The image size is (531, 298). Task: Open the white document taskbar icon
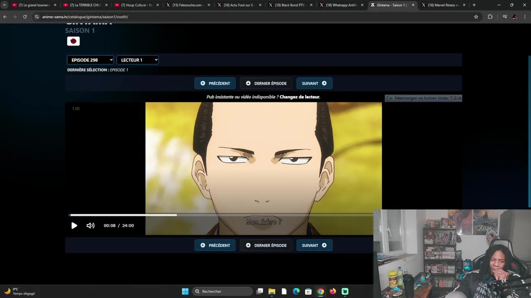[x=284, y=291]
